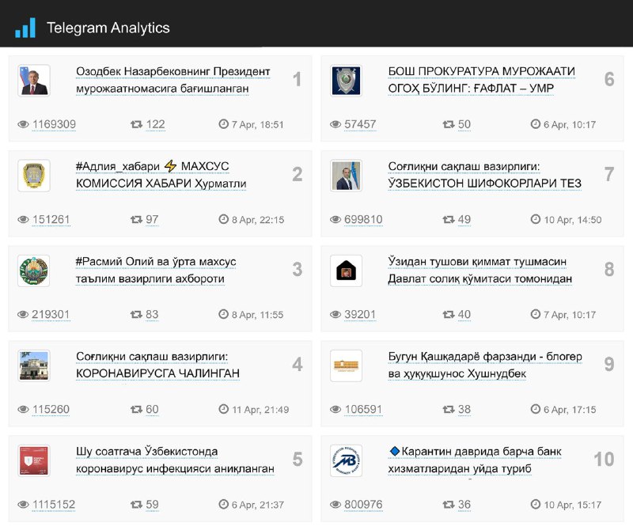633x530 pixels.
Task: Click the MB bank logo in post 10
Action: click(346, 461)
